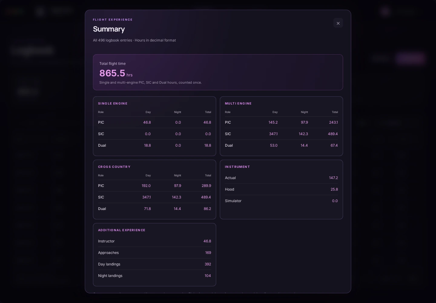Viewport: 436px width, 303px height.
Task: Click the Simulator row label
Action: pos(233,201)
